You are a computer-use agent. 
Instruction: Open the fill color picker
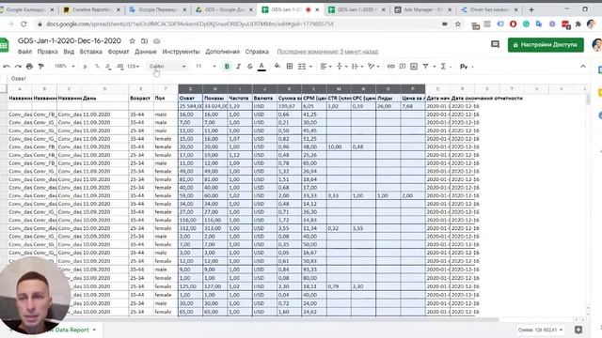[x=277, y=67]
